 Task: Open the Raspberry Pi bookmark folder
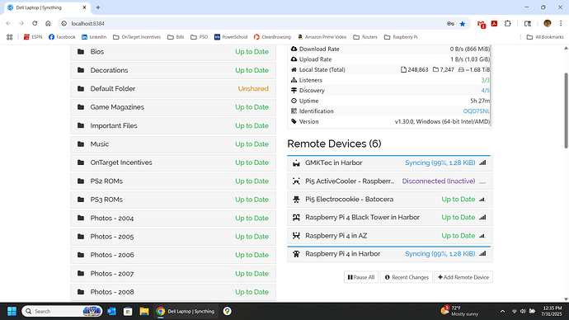401,37
